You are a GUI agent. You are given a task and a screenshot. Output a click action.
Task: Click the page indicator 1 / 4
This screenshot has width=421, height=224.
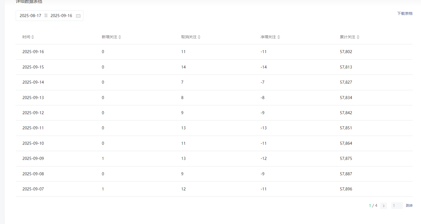(x=373, y=206)
